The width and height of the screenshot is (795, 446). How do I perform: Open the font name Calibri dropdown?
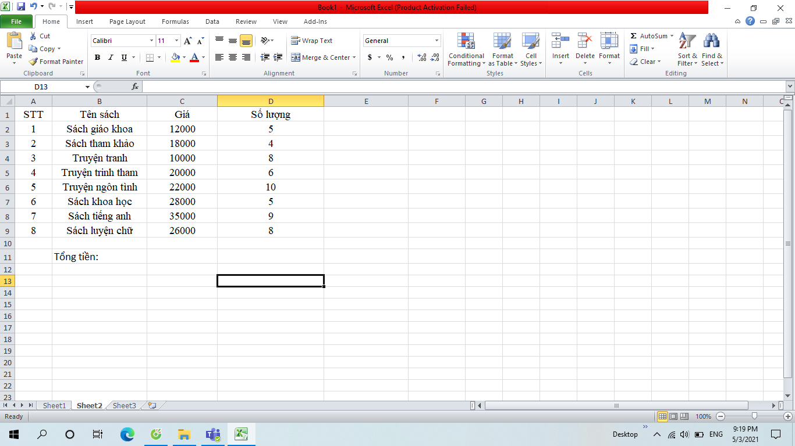[151, 41]
